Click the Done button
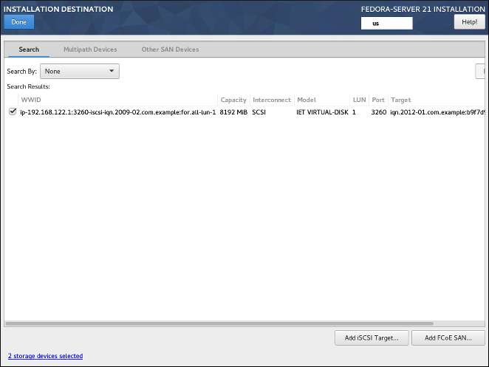 click(18, 22)
